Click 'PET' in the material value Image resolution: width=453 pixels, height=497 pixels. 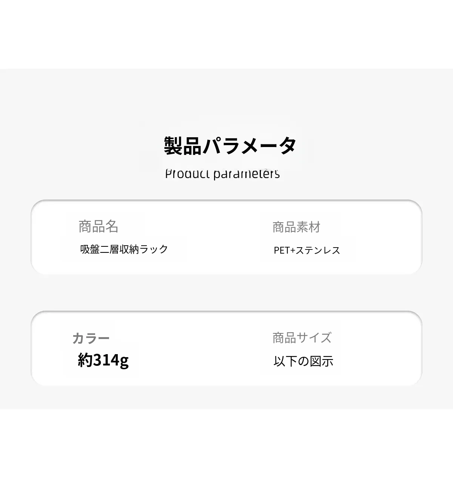pyautogui.click(x=282, y=250)
